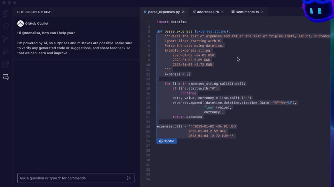Select the Copilot Chat icon in sidebar
The height and width of the screenshot is (187, 334).
pyautogui.click(x=6, y=77)
